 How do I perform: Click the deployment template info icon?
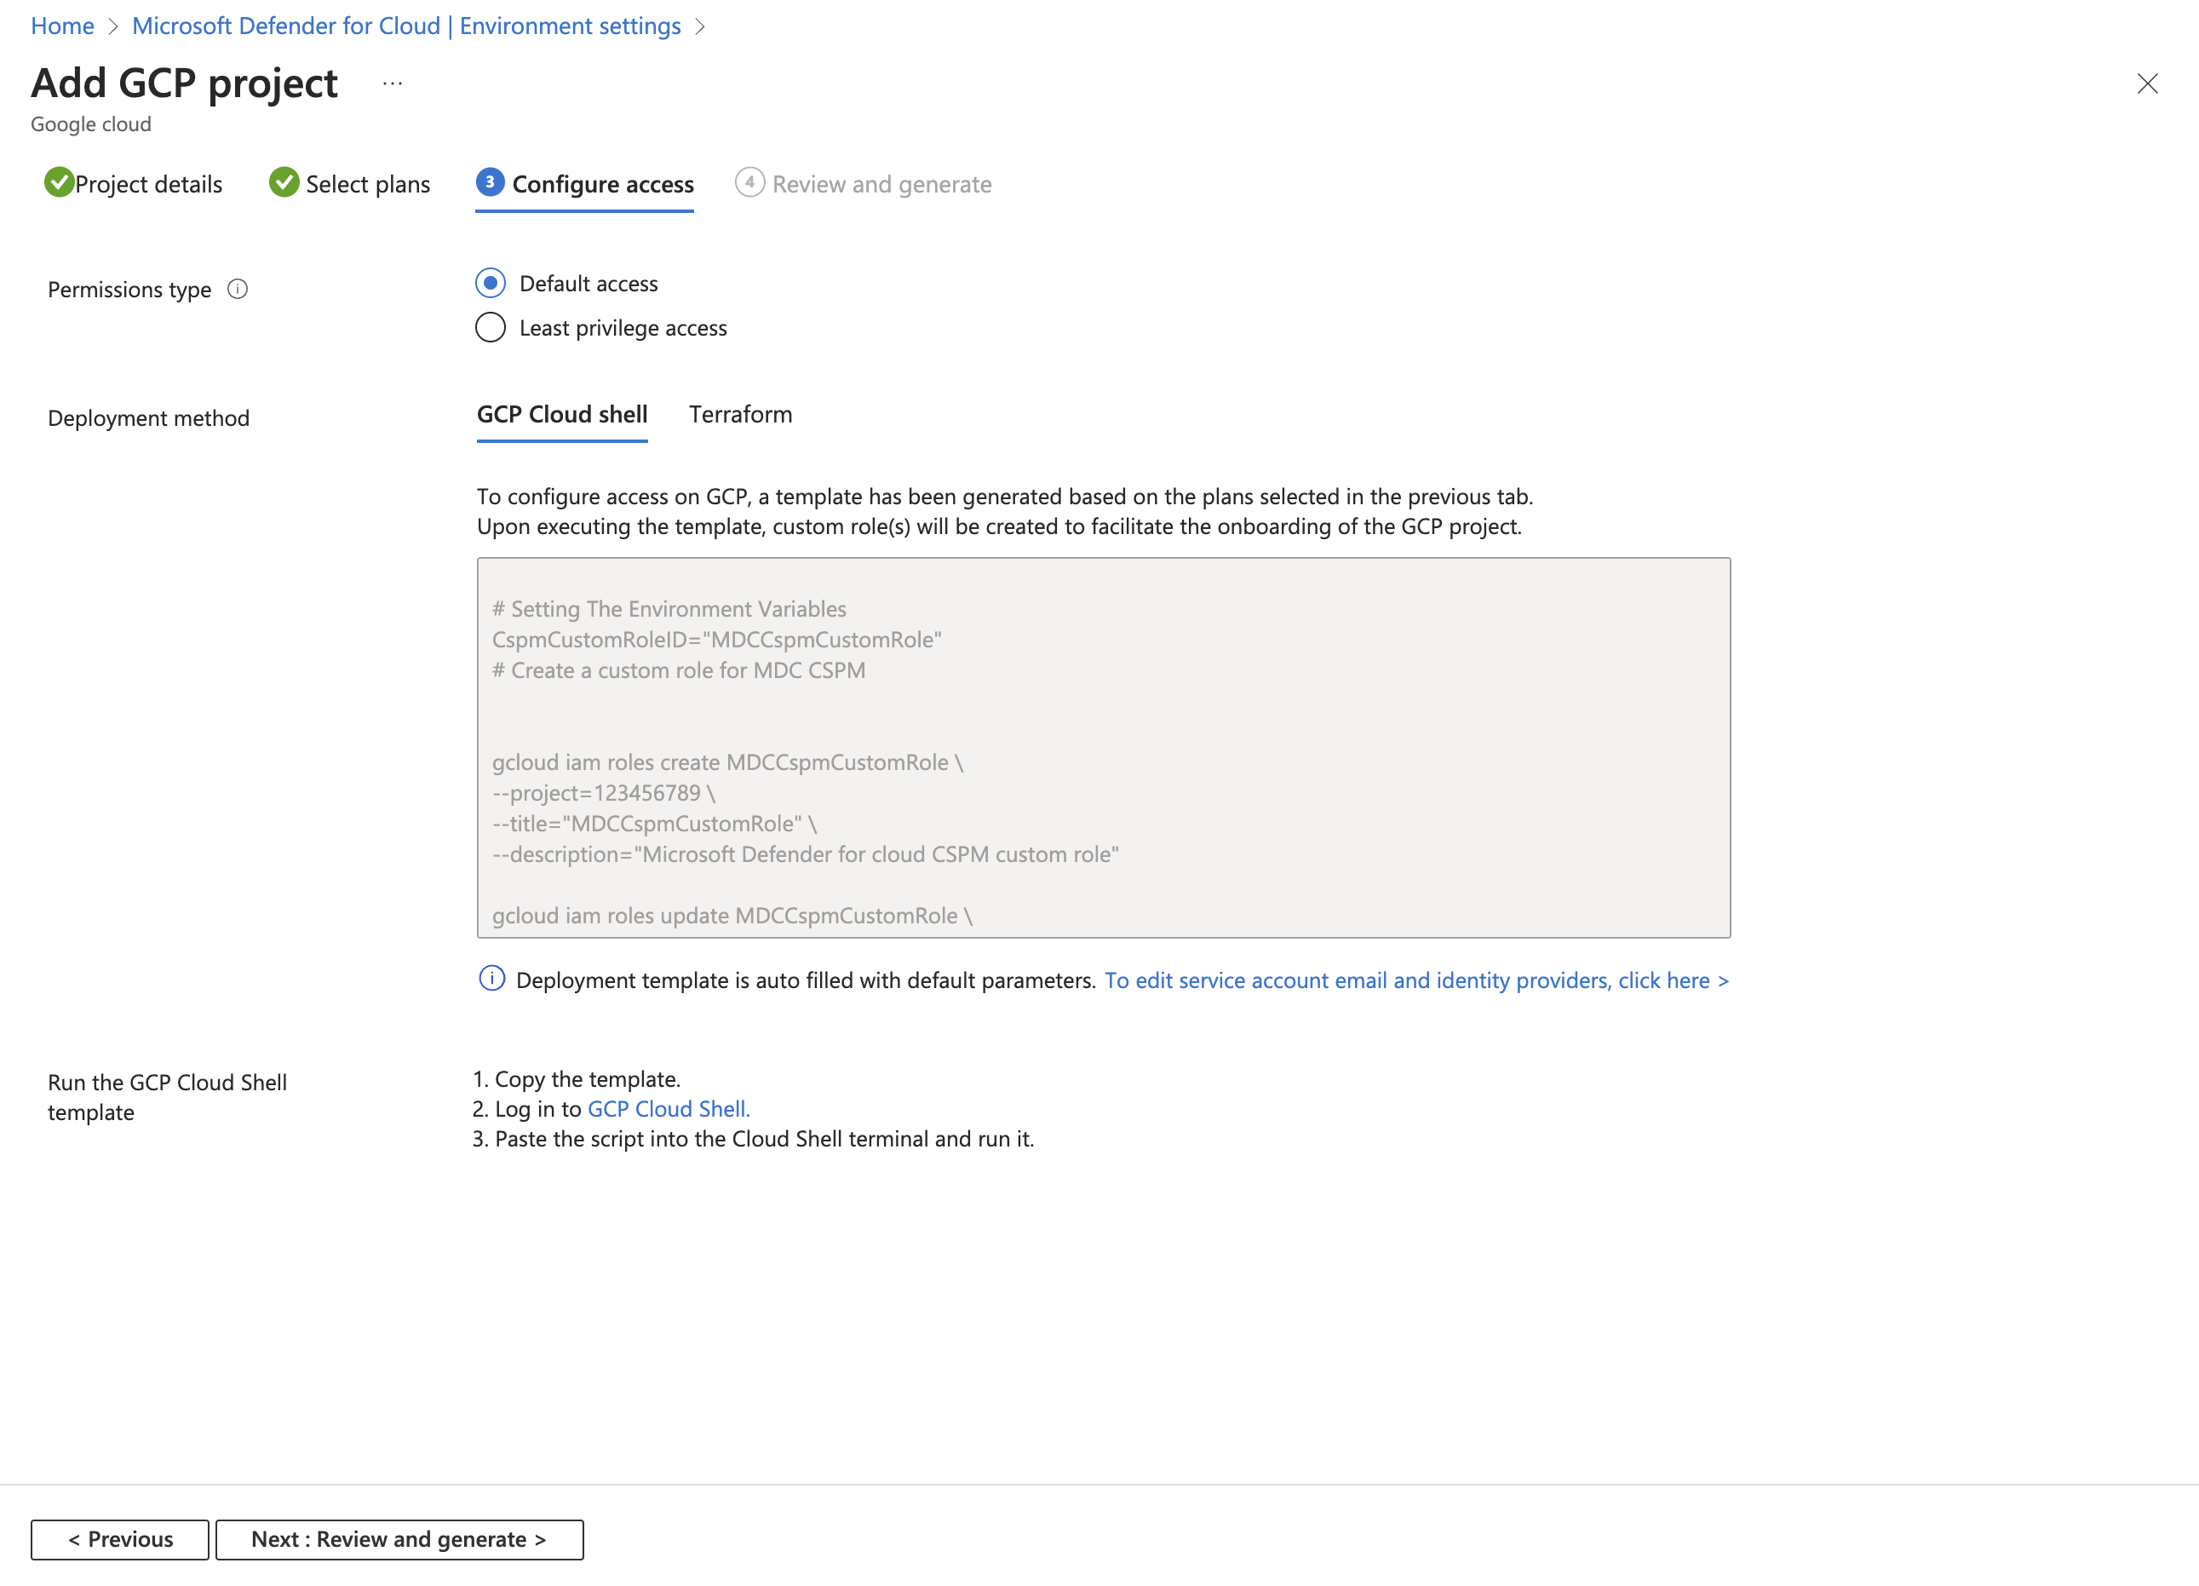click(491, 978)
